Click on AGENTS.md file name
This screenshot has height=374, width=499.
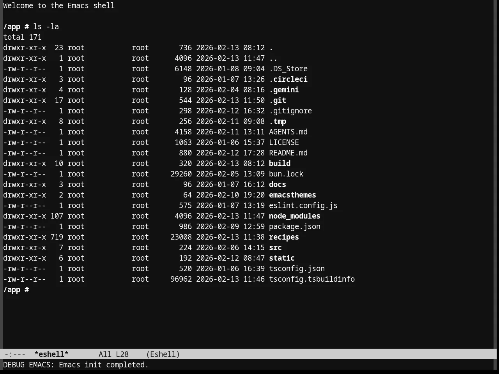pos(288,132)
